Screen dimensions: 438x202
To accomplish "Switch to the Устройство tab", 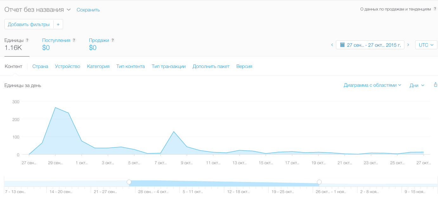I will pyautogui.click(x=68, y=66).
